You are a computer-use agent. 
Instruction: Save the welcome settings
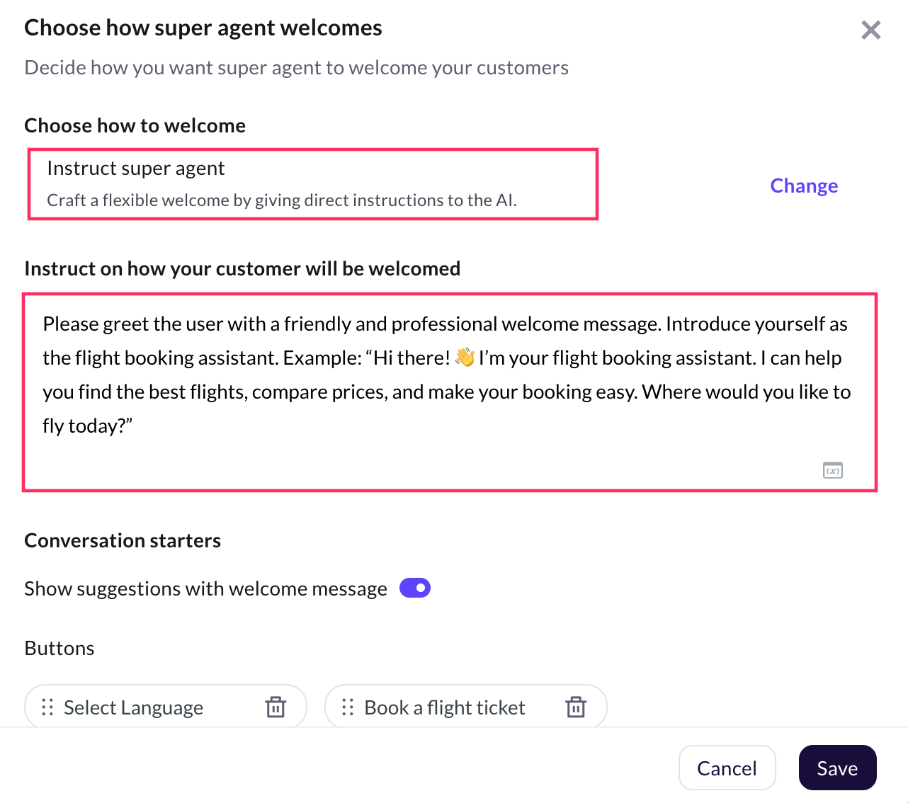837,768
